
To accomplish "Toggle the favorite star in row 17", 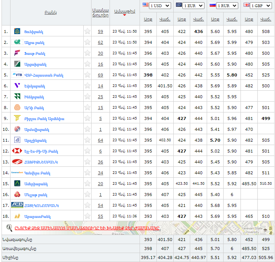I will click(x=87, y=205).
